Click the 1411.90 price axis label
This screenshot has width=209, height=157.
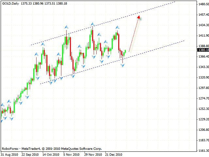point(204,36)
